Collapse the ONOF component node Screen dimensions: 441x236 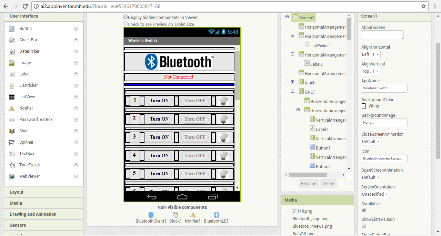click(292, 91)
